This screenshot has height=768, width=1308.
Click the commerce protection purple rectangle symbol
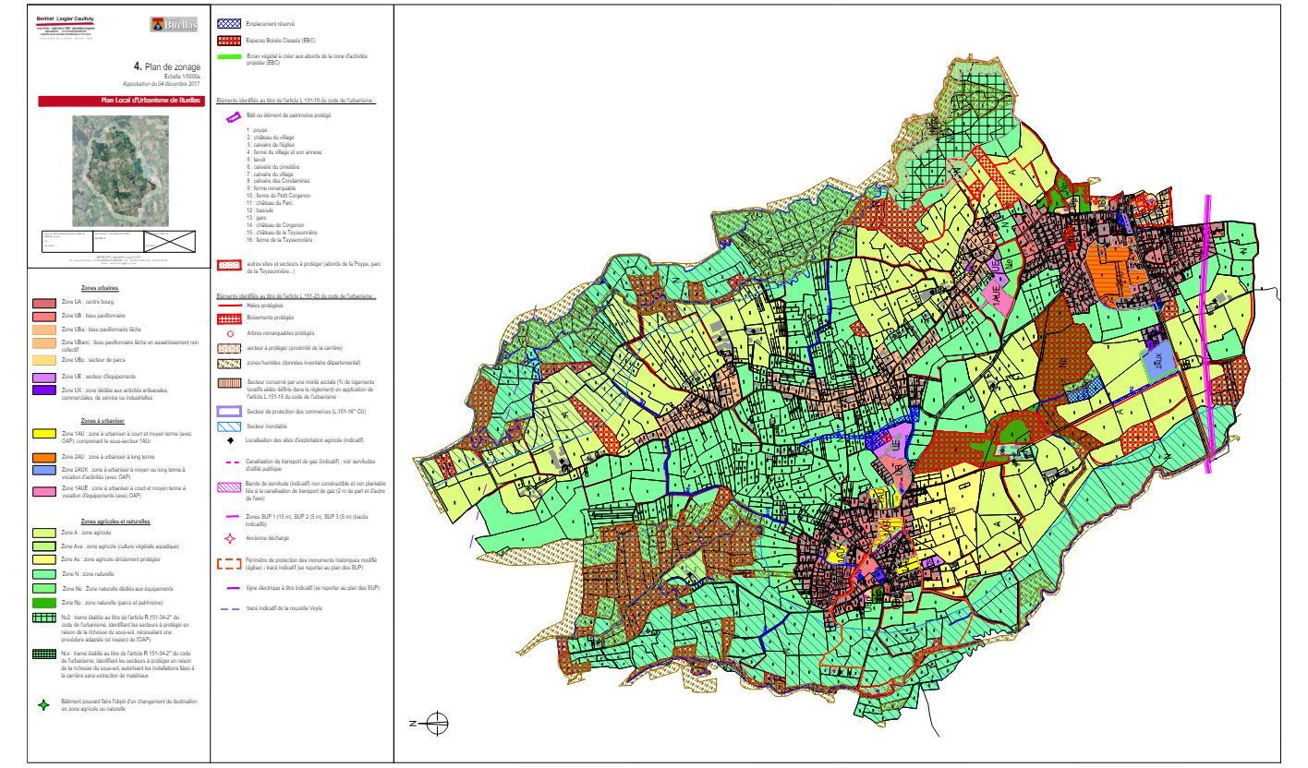tap(228, 410)
